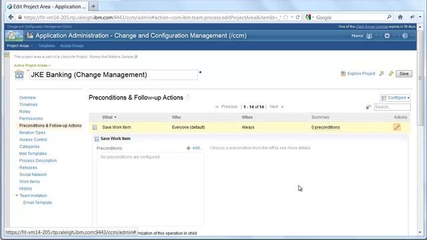Image resolution: width=427 pixels, height=240 pixels.
Task: Click the icon right of Explore Project
Action: click(x=382, y=73)
